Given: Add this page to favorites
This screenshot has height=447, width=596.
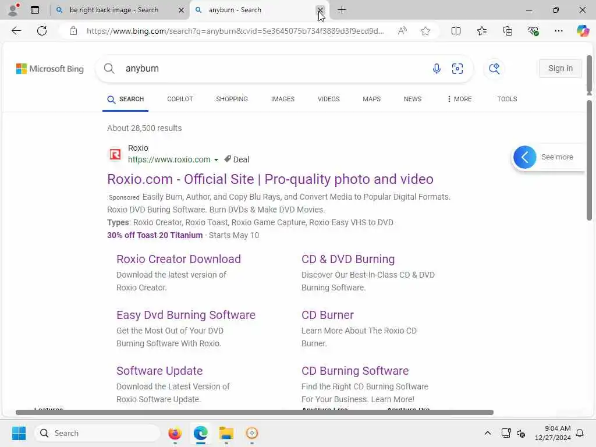Looking at the screenshot, I should pos(425,31).
